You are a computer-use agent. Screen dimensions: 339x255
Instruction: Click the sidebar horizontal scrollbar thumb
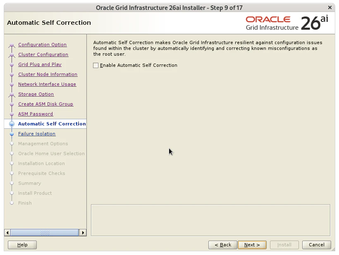[45, 233]
